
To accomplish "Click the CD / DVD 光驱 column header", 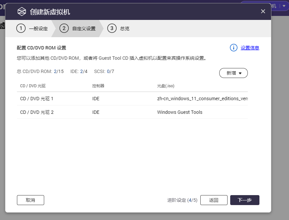I will (33, 86).
